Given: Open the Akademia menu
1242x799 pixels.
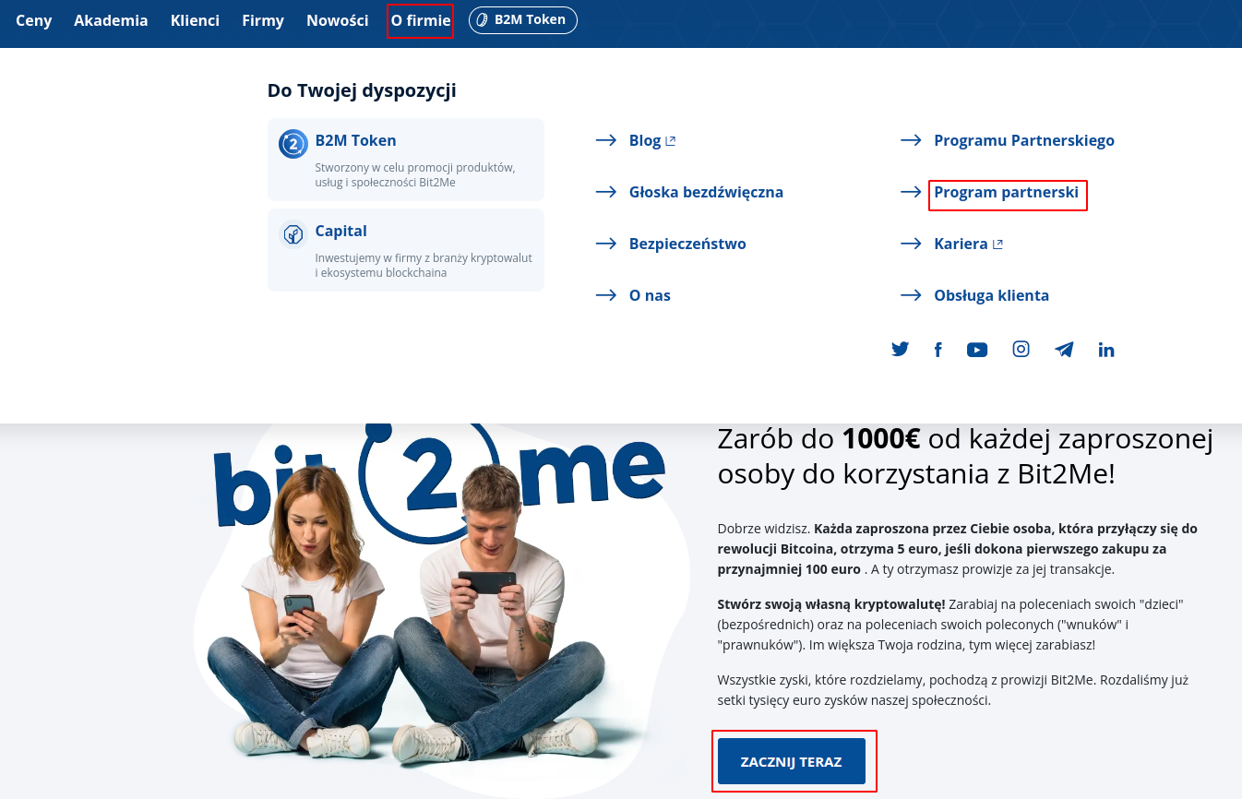Looking at the screenshot, I should (111, 20).
